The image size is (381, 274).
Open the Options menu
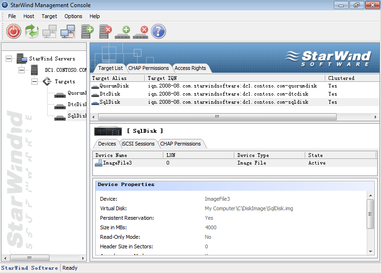73,16
